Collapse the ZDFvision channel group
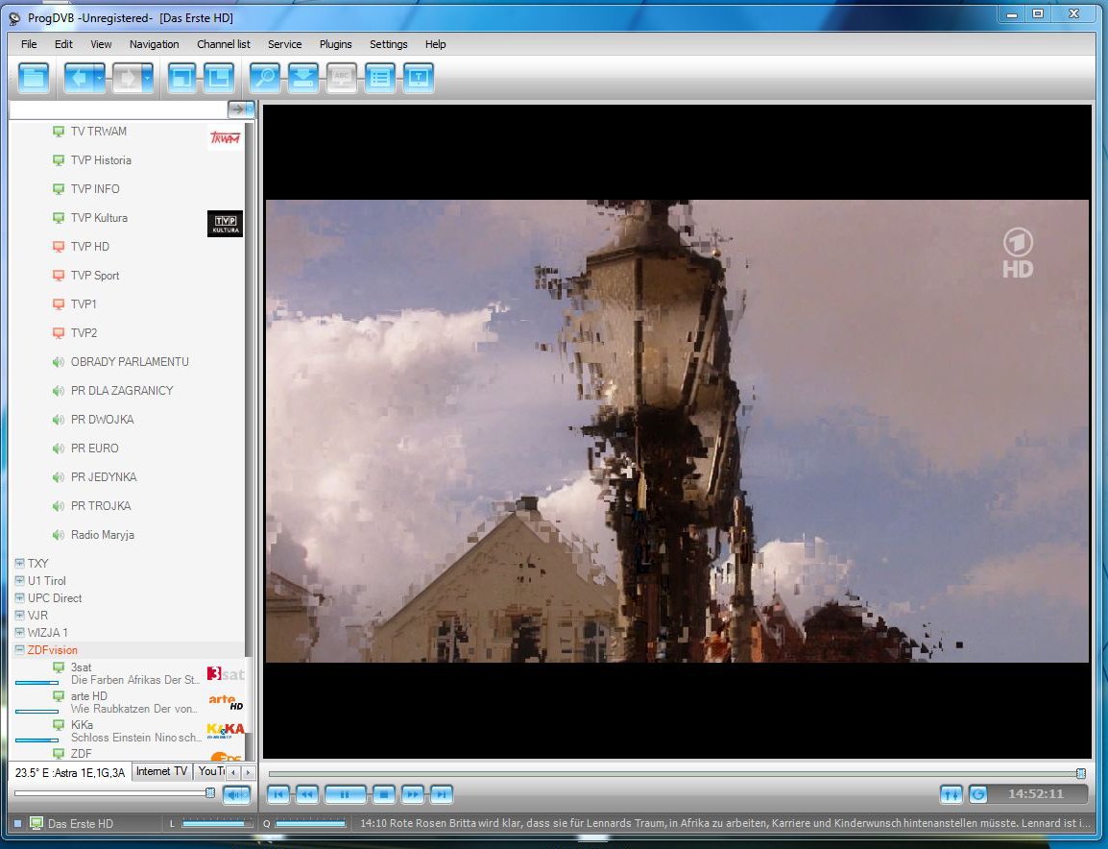The height and width of the screenshot is (849, 1108). pyautogui.click(x=19, y=650)
